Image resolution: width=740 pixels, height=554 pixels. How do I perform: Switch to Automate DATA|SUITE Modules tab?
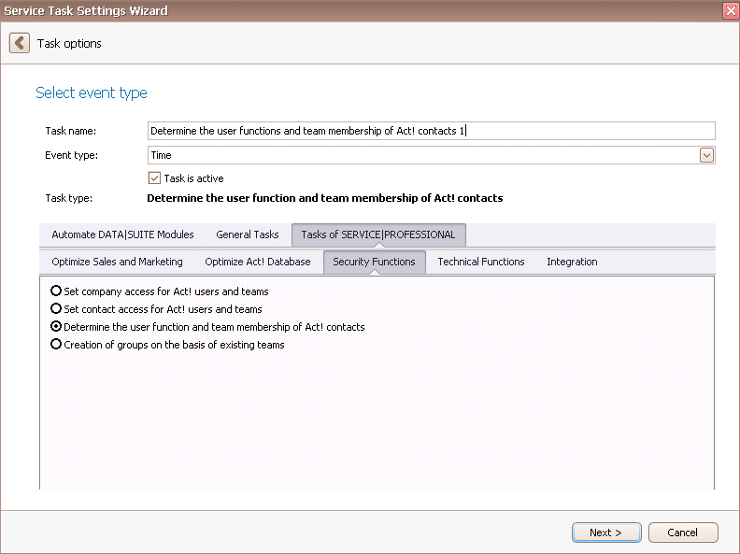122,234
